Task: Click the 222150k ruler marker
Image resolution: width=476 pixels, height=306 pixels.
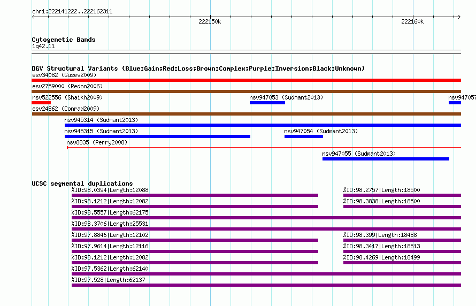Action: [x=210, y=21]
